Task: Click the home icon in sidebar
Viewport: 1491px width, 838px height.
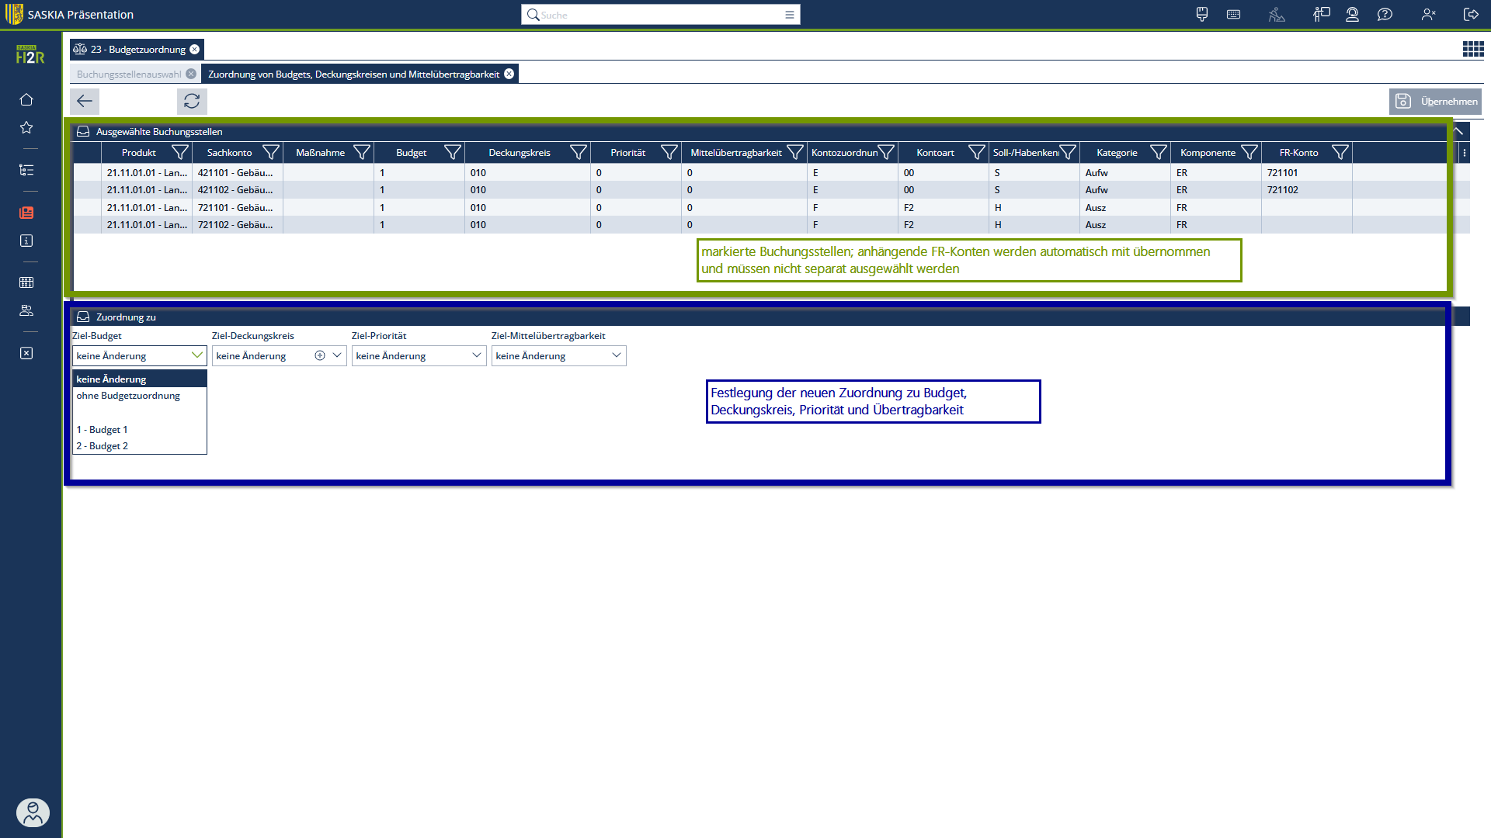Action: point(26,99)
